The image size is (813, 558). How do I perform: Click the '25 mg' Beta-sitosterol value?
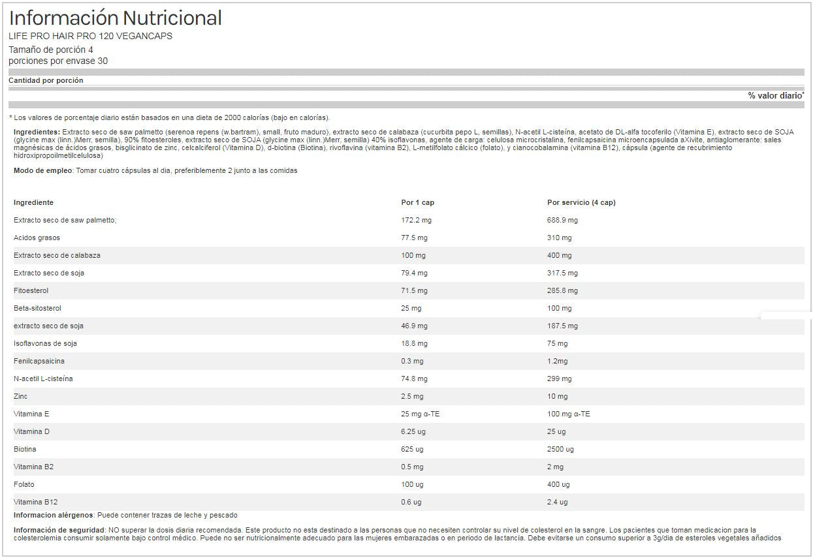(411, 308)
